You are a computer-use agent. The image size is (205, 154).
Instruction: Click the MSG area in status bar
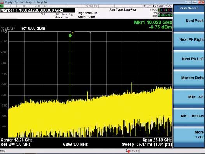(3, 150)
